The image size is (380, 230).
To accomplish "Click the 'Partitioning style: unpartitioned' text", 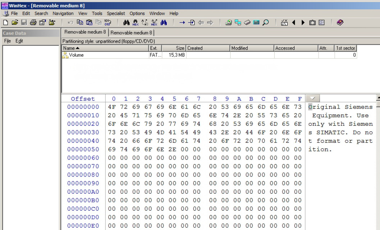I will click(109, 41).
